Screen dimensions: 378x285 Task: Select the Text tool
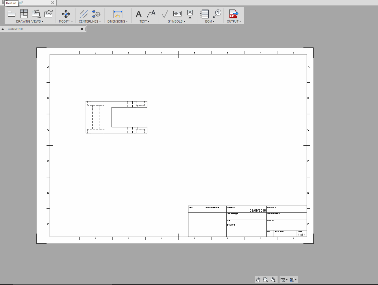coord(138,14)
